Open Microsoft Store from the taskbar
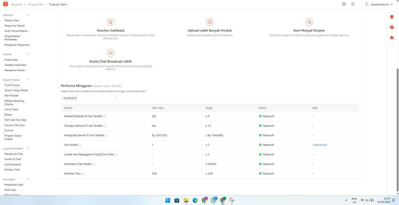Viewport: 399px width, 205px height. pos(177,200)
